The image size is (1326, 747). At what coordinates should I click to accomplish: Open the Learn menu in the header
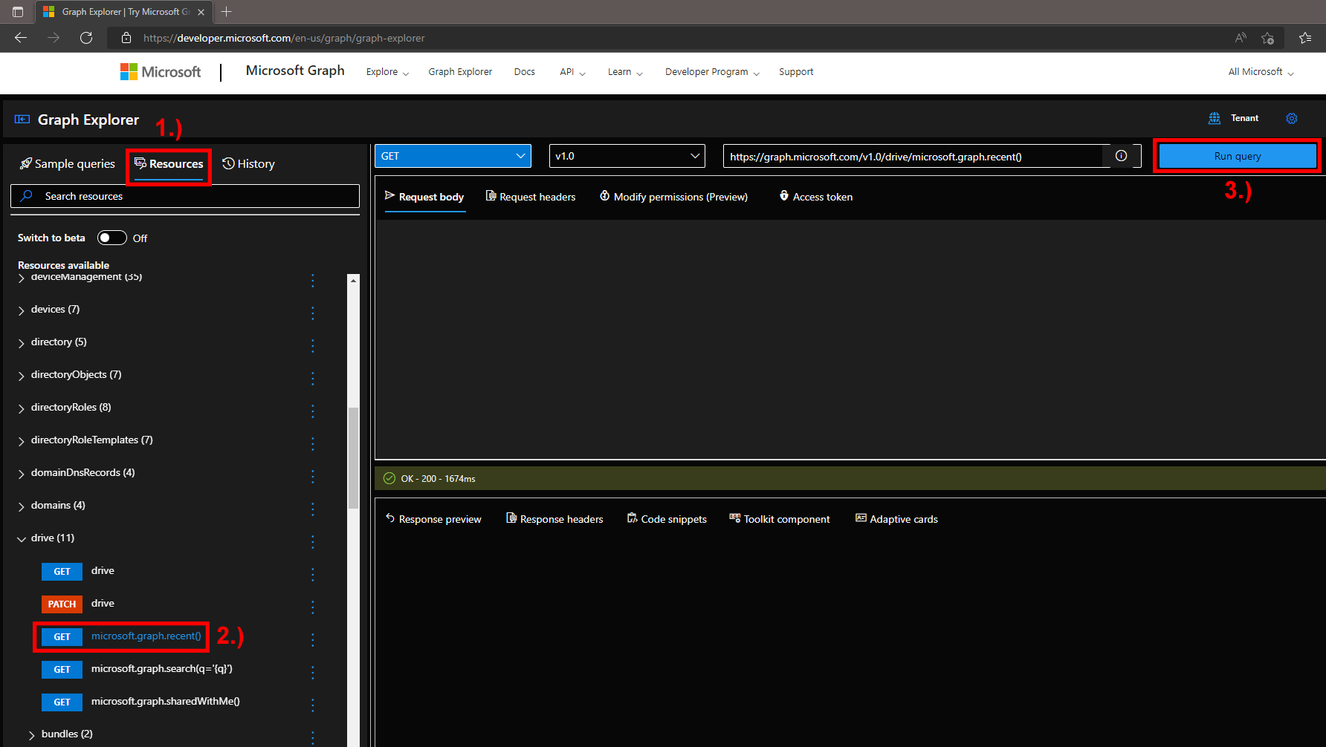(x=625, y=72)
